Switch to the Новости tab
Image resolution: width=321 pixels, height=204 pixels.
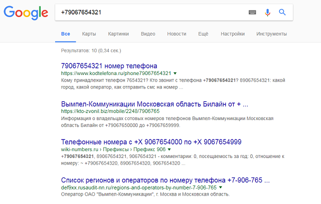tap(177, 34)
